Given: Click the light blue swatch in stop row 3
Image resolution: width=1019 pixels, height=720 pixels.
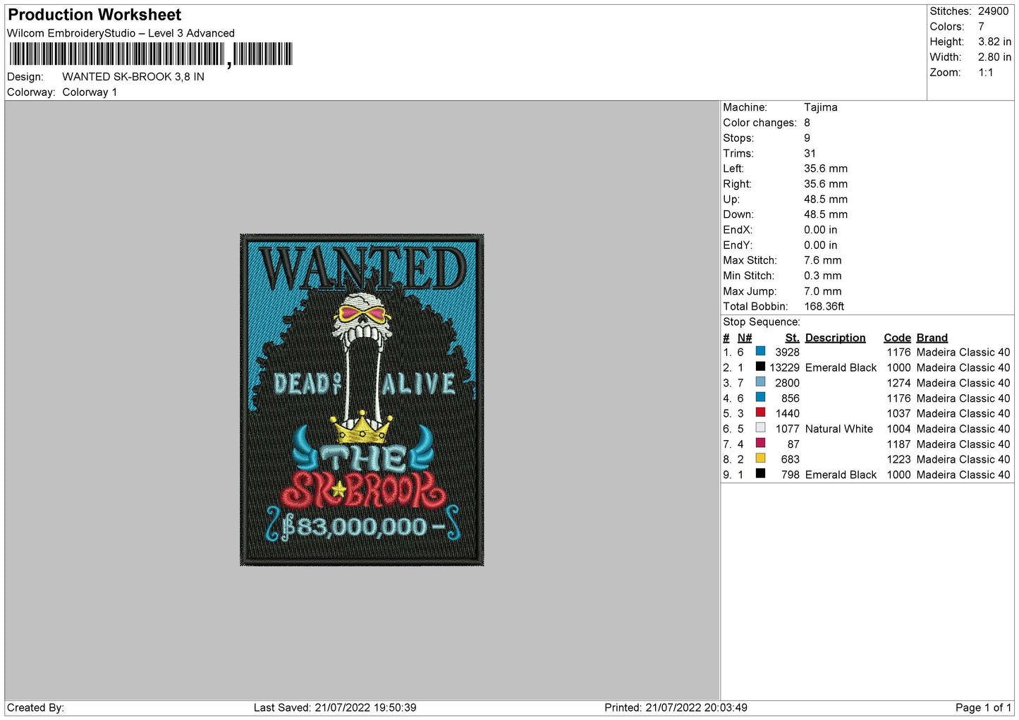Looking at the screenshot, I should [x=760, y=382].
